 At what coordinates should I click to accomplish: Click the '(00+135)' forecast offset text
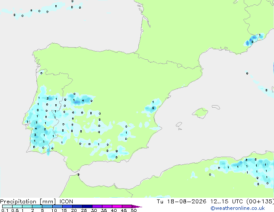click(x=260, y=202)
